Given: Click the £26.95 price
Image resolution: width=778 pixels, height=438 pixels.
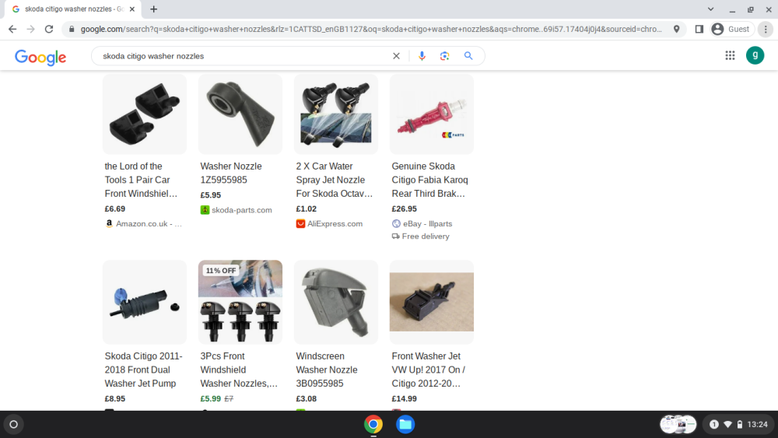Looking at the screenshot, I should point(405,208).
